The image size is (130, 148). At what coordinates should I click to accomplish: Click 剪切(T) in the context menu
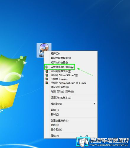(71, 110)
